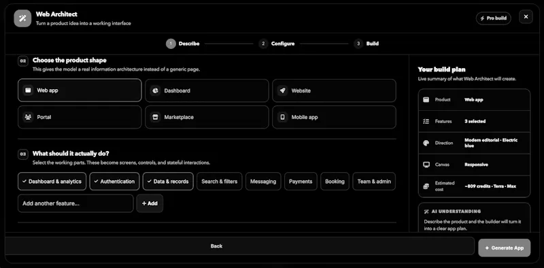Click the Estimated cost coins icon
This screenshot has height=268, width=544.
click(x=426, y=186)
